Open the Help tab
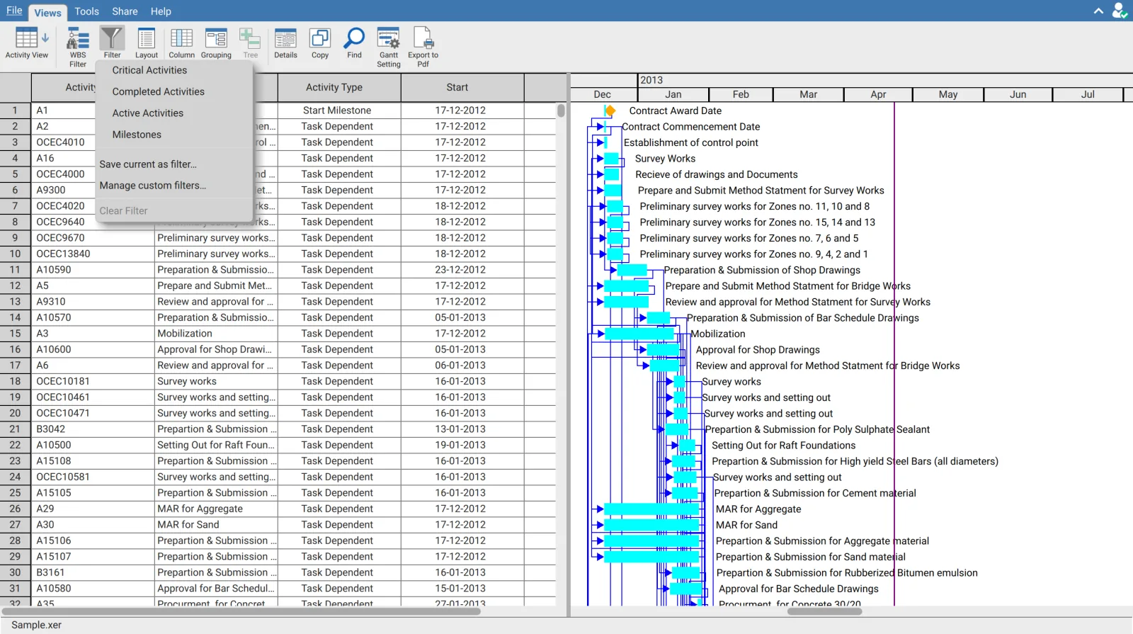Viewport: 1133px width, 634px height. pyautogui.click(x=161, y=11)
